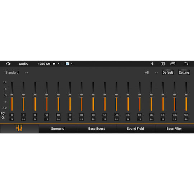This screenshot has width=194, height=194.
Task: Open the recent apps icon
Action: click(173, 64)
